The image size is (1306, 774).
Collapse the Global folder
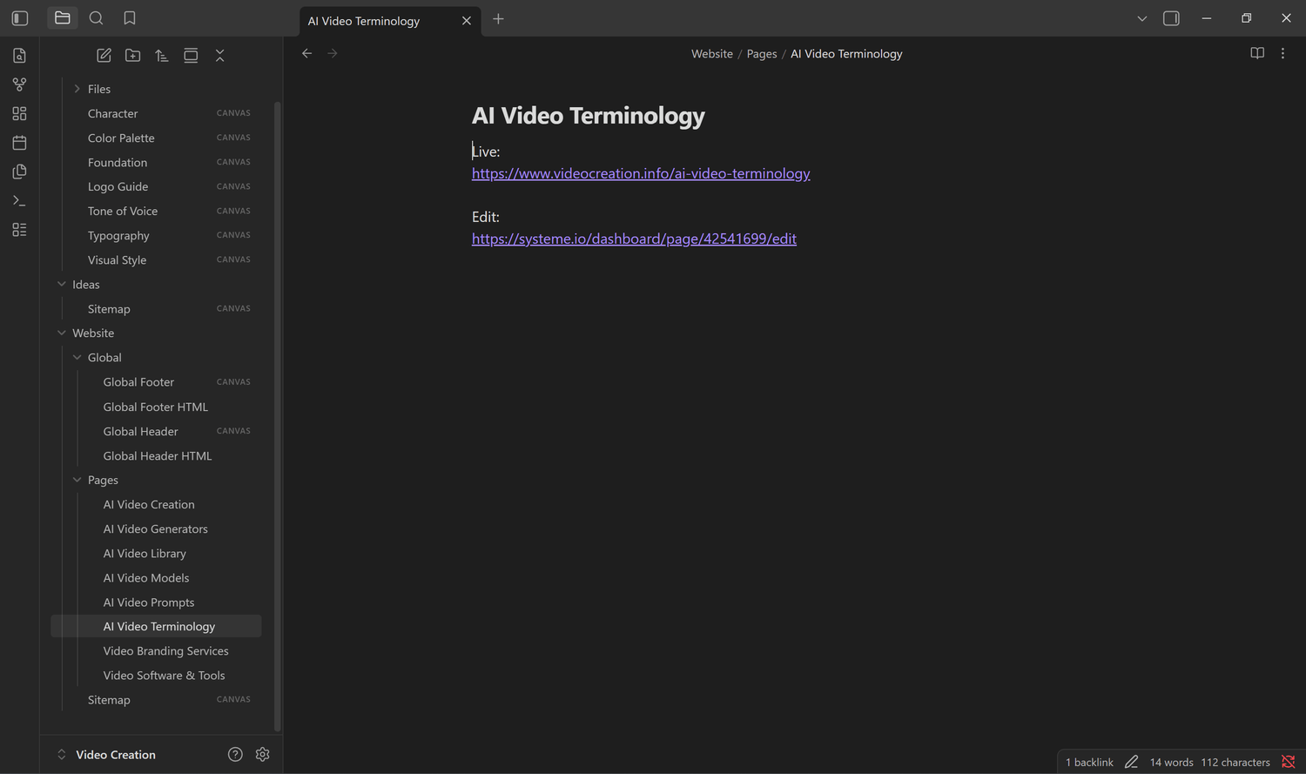pyautogui.click(x=77, y=357)
